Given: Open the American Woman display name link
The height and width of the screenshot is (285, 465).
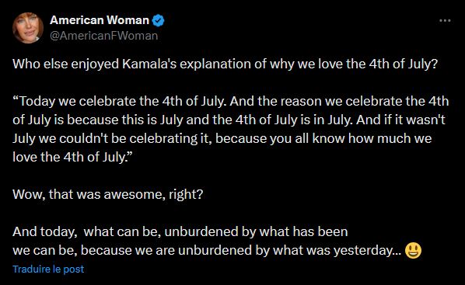Looking at the screenshot, I should tap(100, 20).
